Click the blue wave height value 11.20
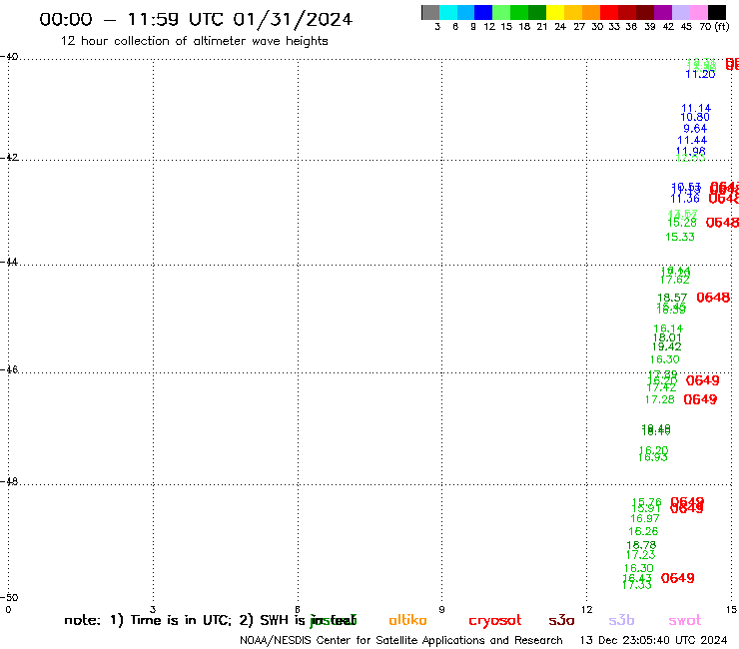Screen dimensions: 739x649 click(x=700, y=75)
